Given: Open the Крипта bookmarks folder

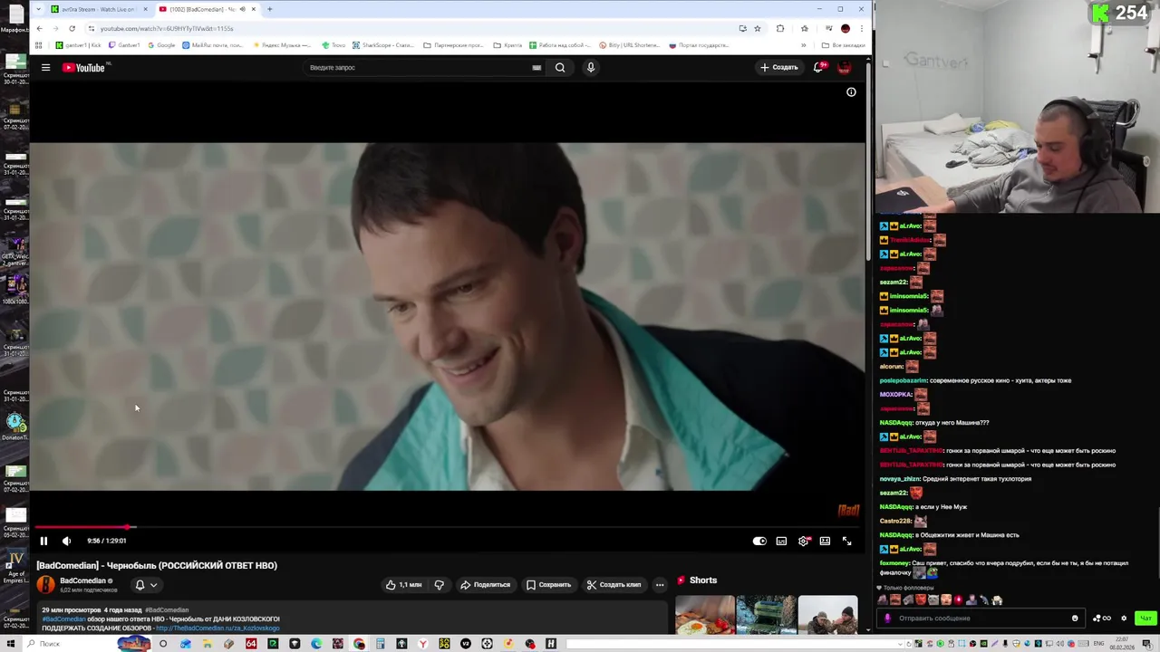Looking at the screenshot, I should [x=507, y=45].
